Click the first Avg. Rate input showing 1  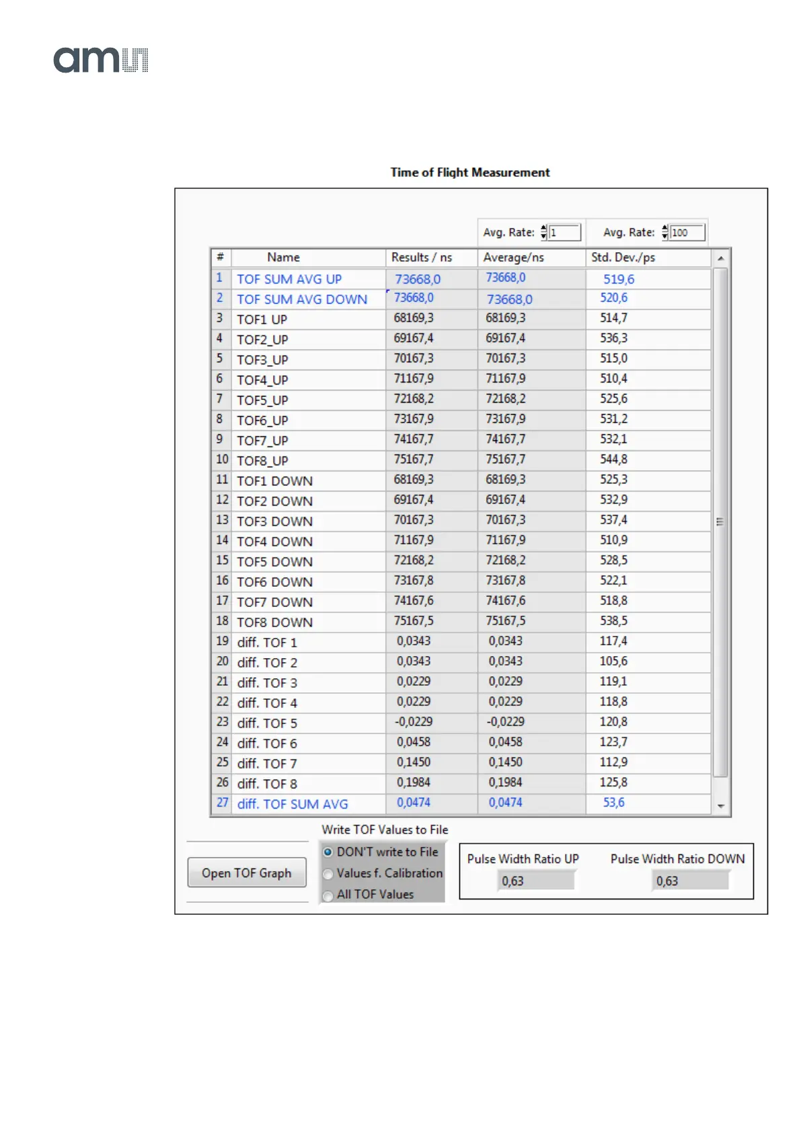click(564, 233)
